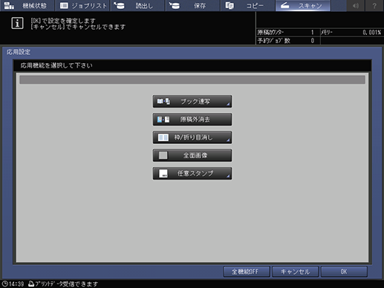Click the プリントデータ受信できます status message

click(67, 284)
